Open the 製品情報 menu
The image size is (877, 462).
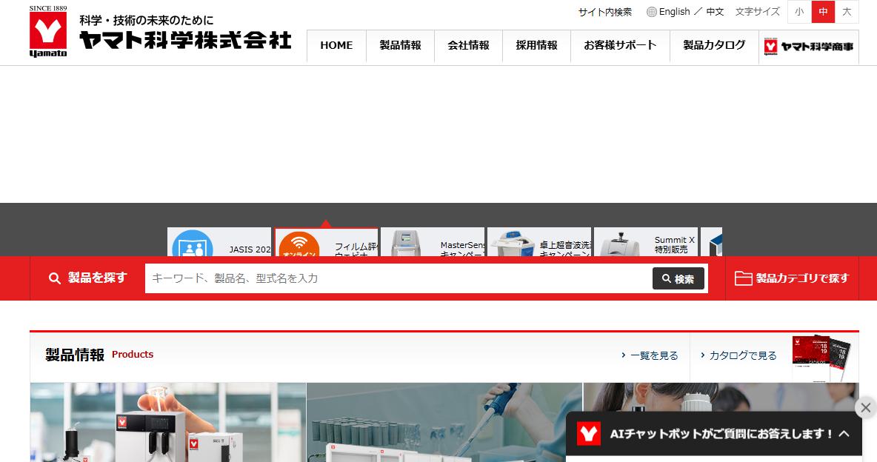pyautogui.click(x=401, y=45)
